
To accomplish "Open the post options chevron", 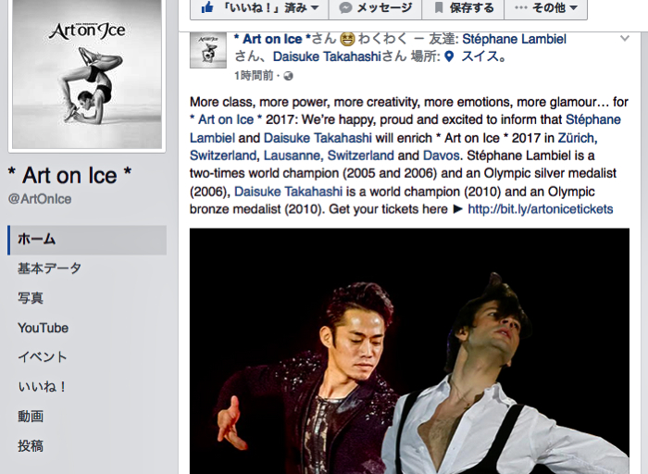I will [x=625, y=39].
